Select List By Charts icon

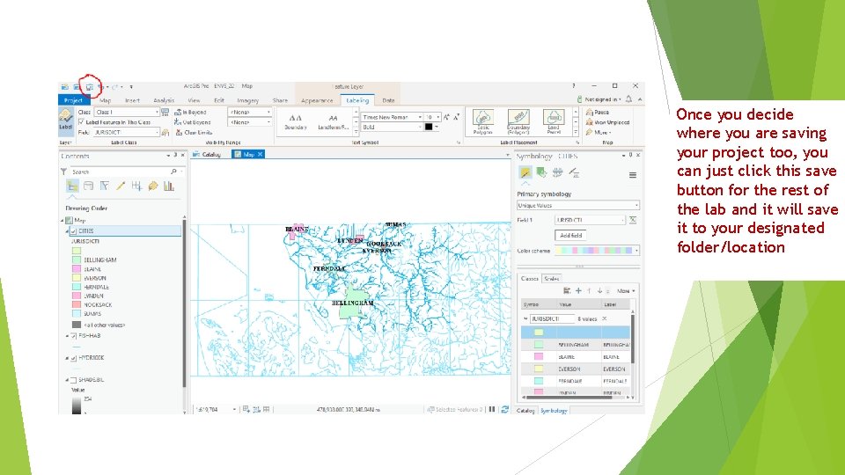click(169, 186)
